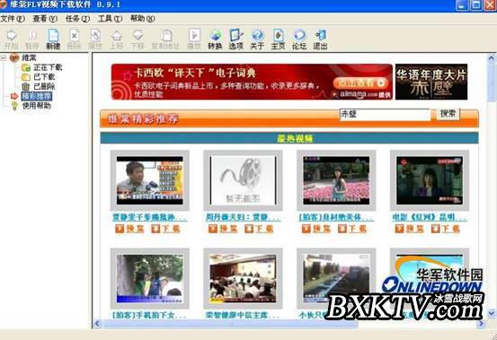This screenshot has height=340, width=497.
Task: Open the 任务 menu
Action: [x=77, y=19]
